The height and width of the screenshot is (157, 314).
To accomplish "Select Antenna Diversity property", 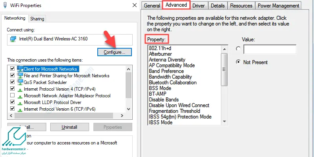I will pyautogui.click(x=167, y=60).
